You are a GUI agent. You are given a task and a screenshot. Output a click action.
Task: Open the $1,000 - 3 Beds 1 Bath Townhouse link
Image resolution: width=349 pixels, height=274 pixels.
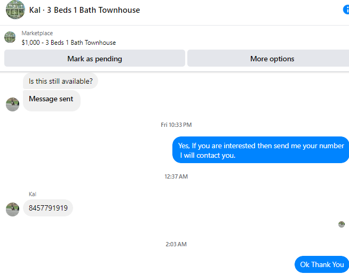click(69, 43)
